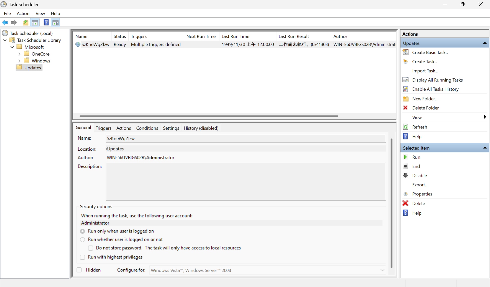Switch to the Triggers tab
Viewport: 490px width, 287px height.
pyautogui.click(x=103, y=128)
